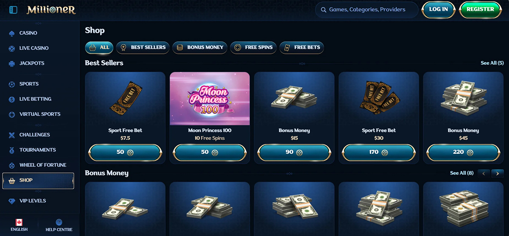This screenshot has height=236, width=509.
Task: Click the games search field
Action: [x=367, y=10]
